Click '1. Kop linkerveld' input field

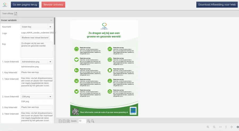tap(37, 72)
